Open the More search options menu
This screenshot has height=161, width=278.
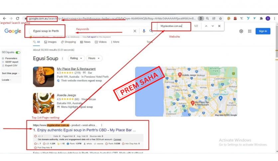click(x=115, y=42)
